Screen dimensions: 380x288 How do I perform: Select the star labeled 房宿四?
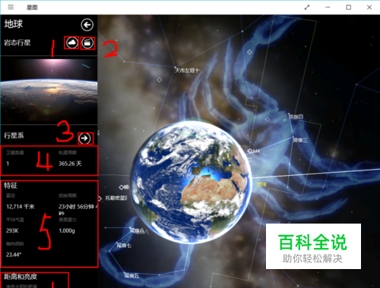click(296, 117)
